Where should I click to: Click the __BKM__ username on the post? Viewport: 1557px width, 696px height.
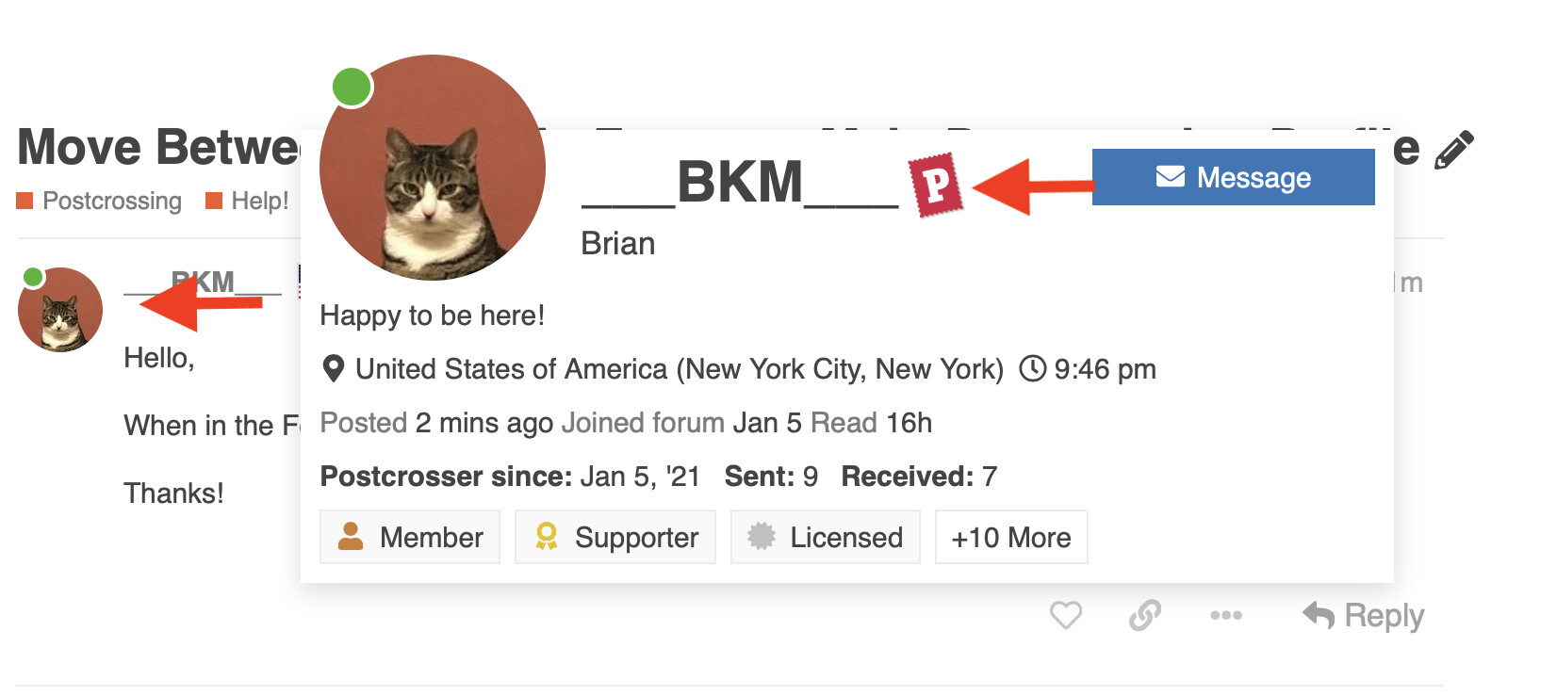point(203,282)
